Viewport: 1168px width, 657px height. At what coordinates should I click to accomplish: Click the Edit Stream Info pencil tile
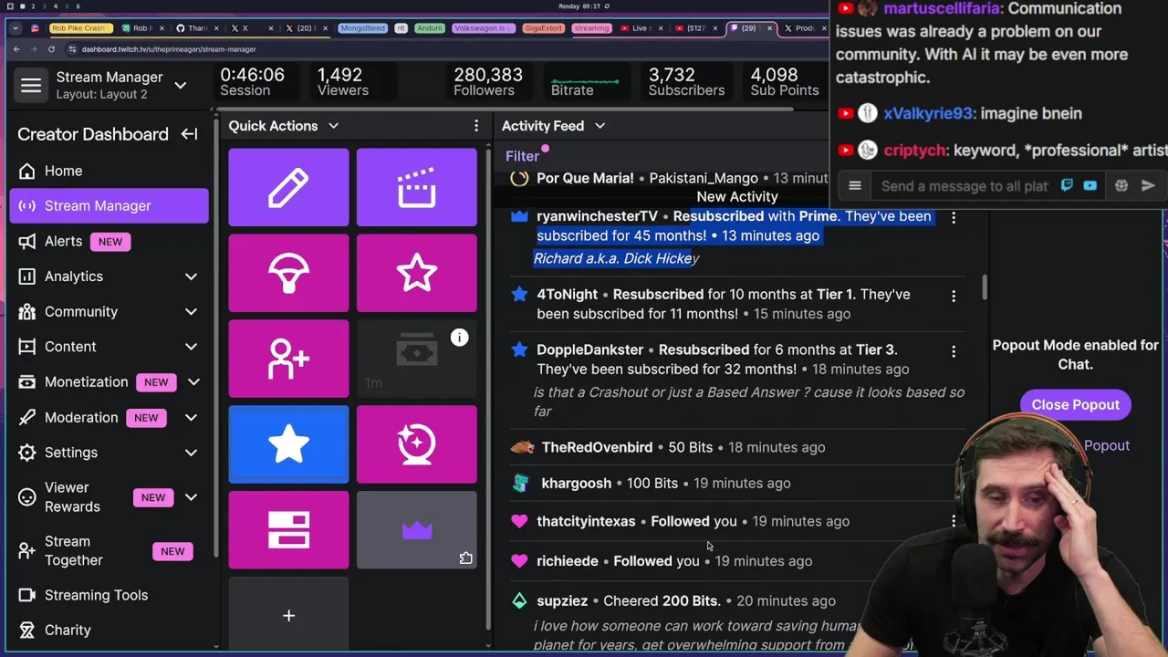click(x=288, y=187)
